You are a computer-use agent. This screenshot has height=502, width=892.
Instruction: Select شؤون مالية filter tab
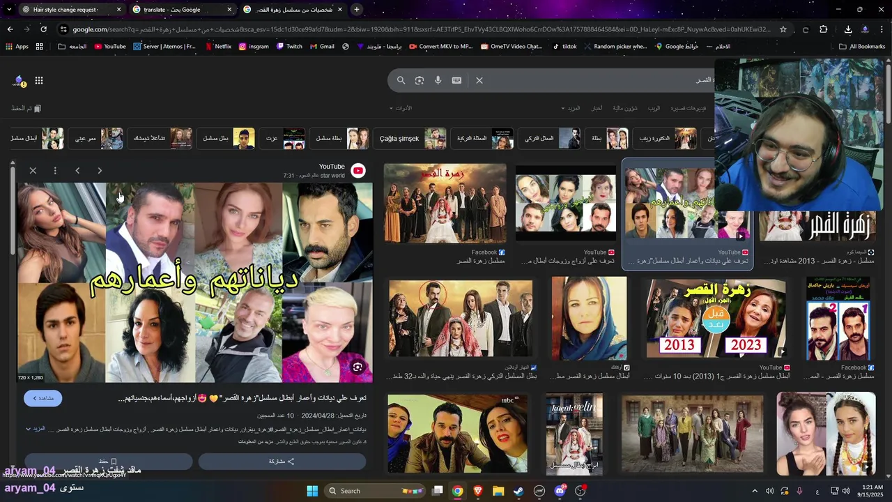[x=625, y=108]
